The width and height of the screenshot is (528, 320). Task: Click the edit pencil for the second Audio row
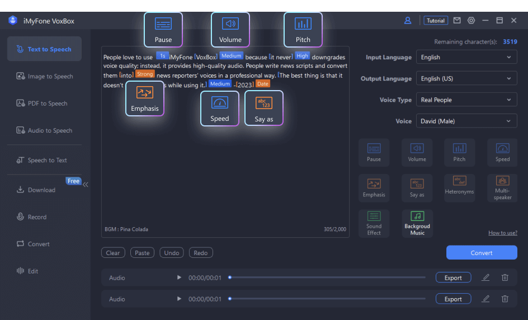click(485, 299)
